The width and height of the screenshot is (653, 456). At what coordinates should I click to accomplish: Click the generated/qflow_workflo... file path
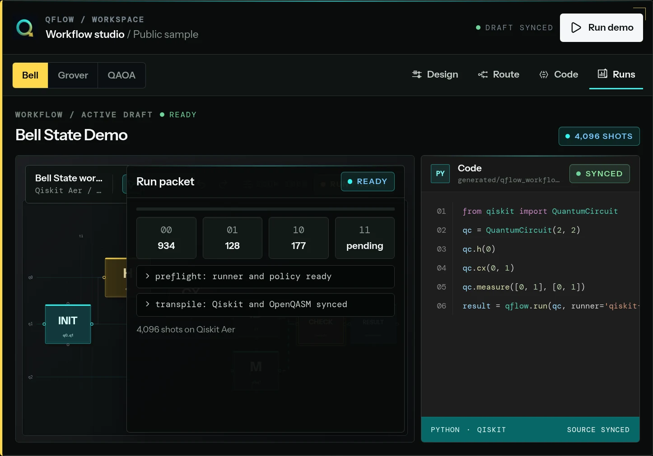tap(508, 180)
